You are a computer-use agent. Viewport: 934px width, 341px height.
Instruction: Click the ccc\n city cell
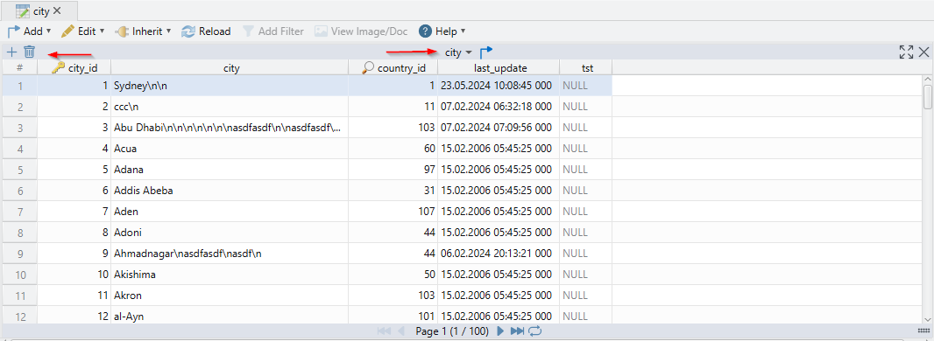pos(230,107)
